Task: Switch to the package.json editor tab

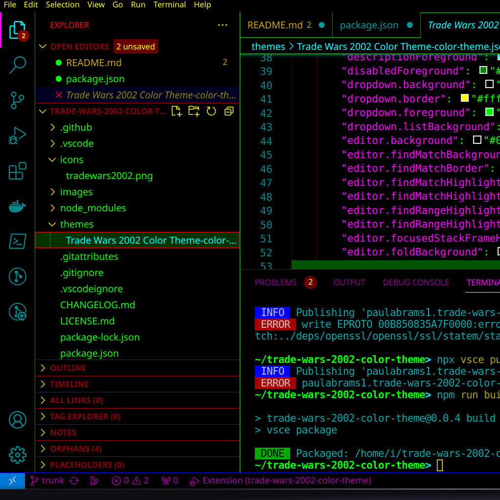Action: pyautogui.click(x=376, y=25)
